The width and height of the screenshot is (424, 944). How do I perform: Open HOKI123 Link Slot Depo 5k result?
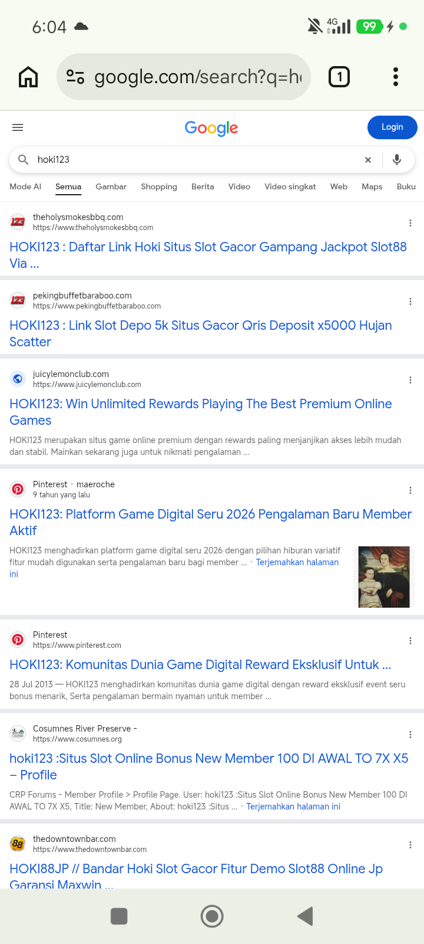point(201,333)
